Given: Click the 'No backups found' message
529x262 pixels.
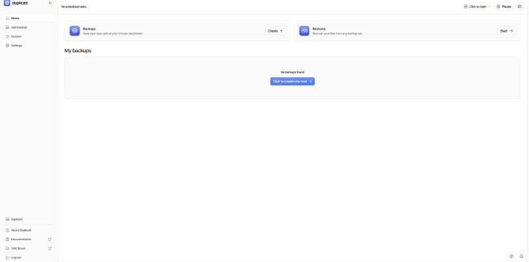Looking at the screenshot, I should pyautogui.click(x=292, y=72).
